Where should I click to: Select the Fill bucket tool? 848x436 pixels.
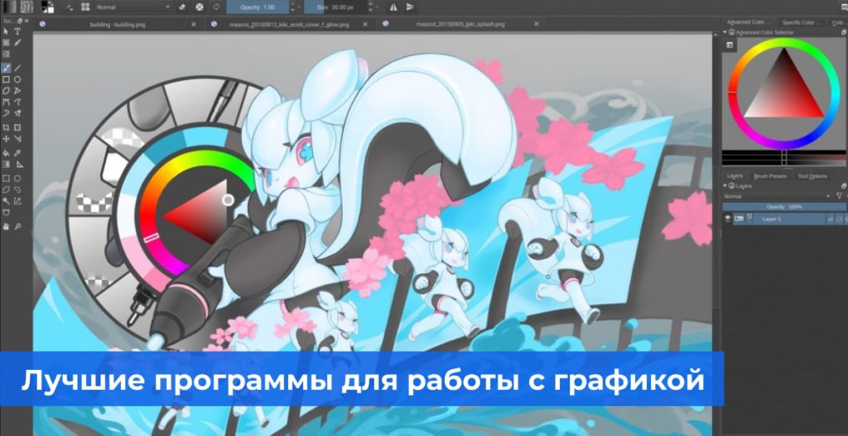6,153
